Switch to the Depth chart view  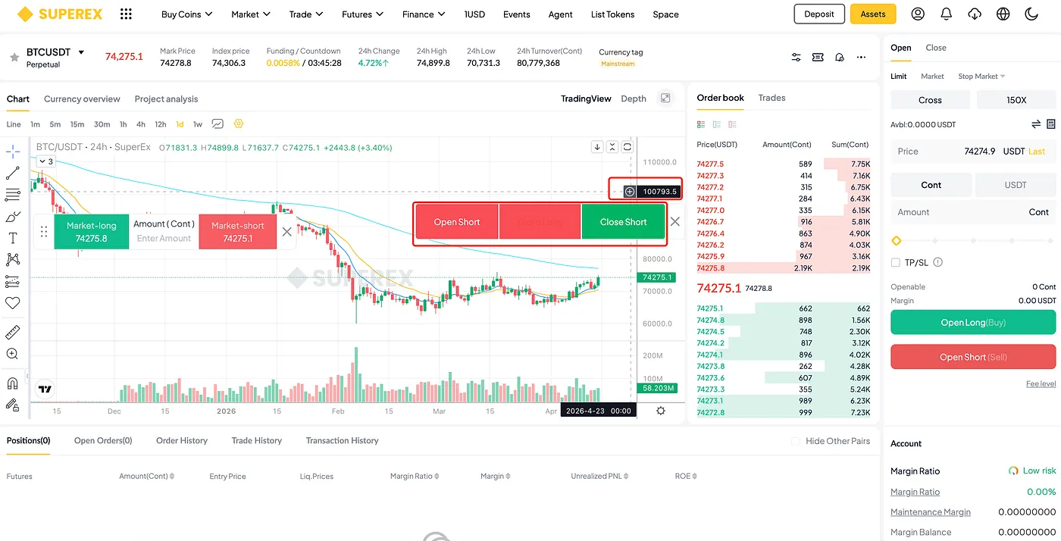634,99
